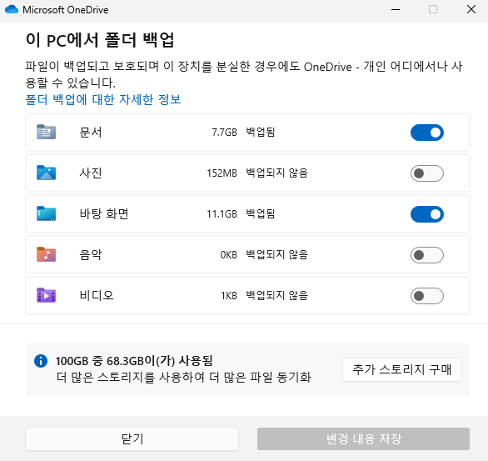Select the 비디오 folder name
The height and width of the screenshot is (461, 488).
pos(97,295)
